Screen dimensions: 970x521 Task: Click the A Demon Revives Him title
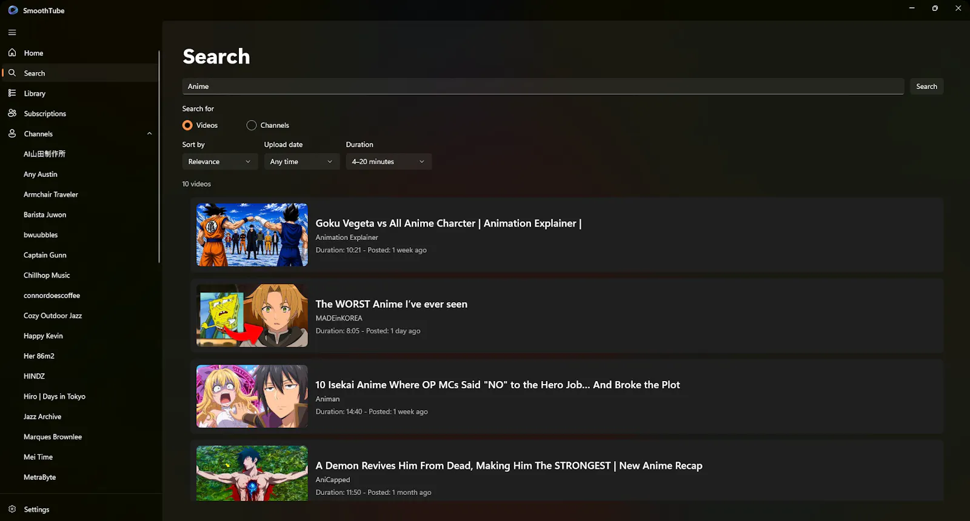click(x=509, y=465)
